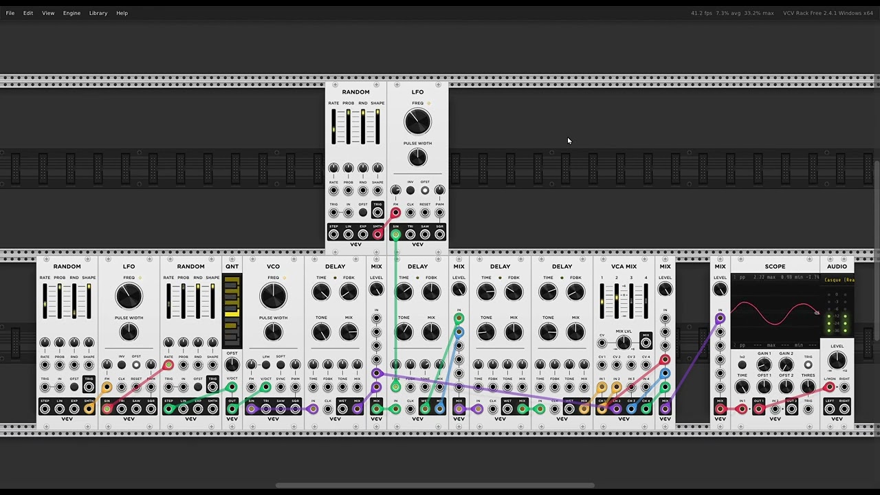Viewport: 880px width, 495px height.
Task: Click the IN 1 jack on the SCOPE module
Action: click(x=742, y=409)
